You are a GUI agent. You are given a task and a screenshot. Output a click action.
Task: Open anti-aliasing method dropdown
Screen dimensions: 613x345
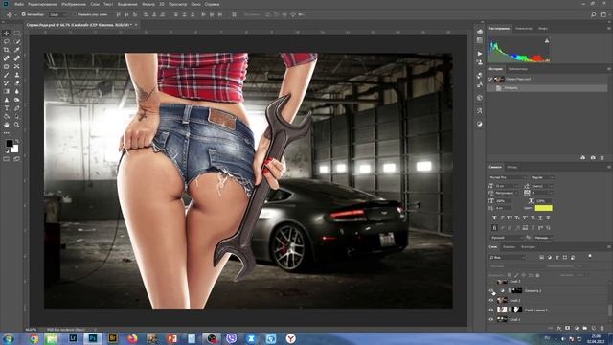point(543,238)
